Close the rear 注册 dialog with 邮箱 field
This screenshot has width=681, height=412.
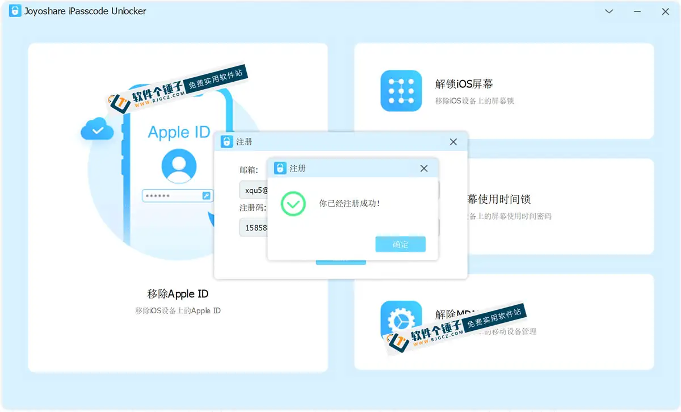point(453,142)
